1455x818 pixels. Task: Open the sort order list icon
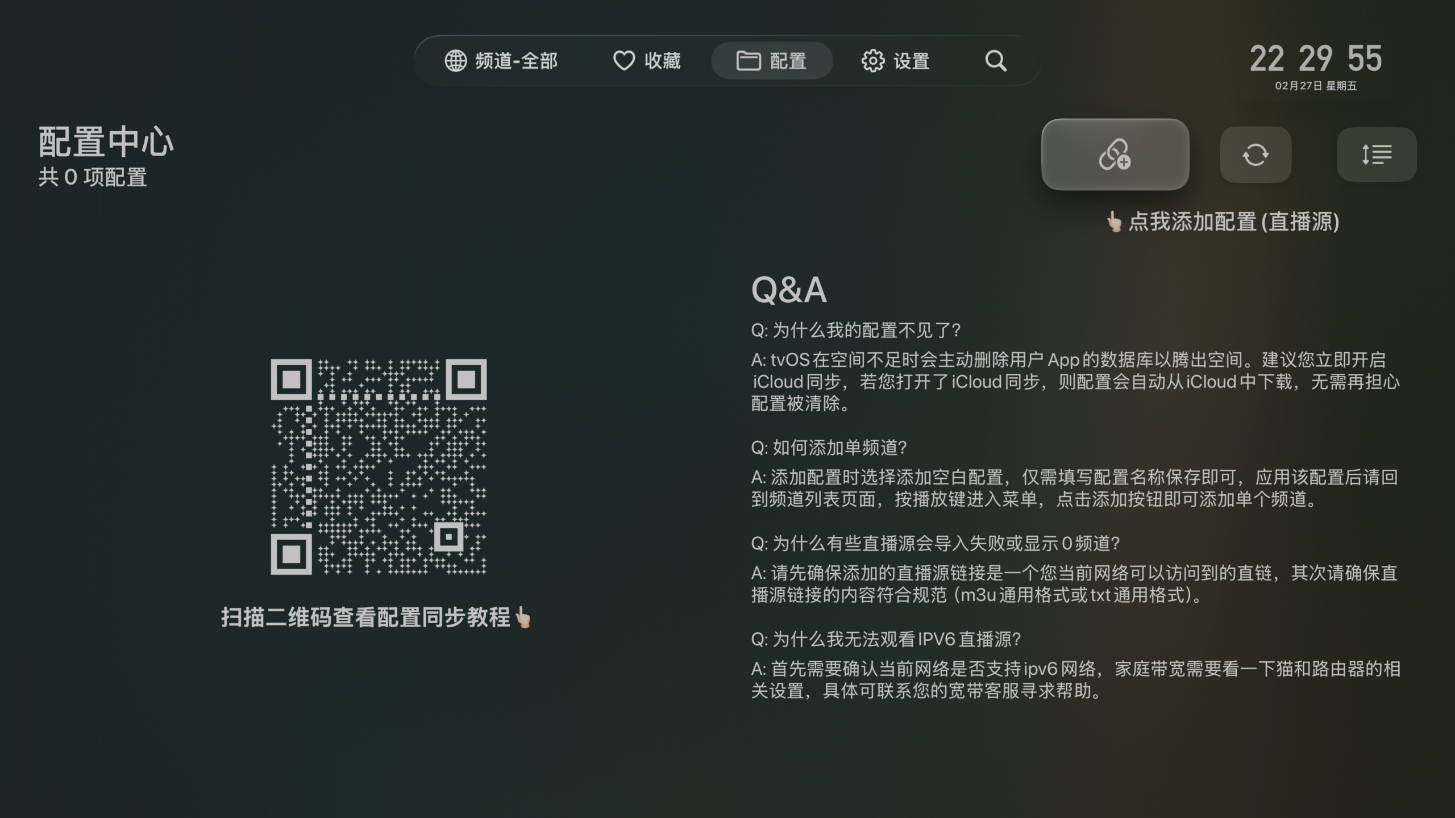pyautogui.click(x=1376, y=155)
